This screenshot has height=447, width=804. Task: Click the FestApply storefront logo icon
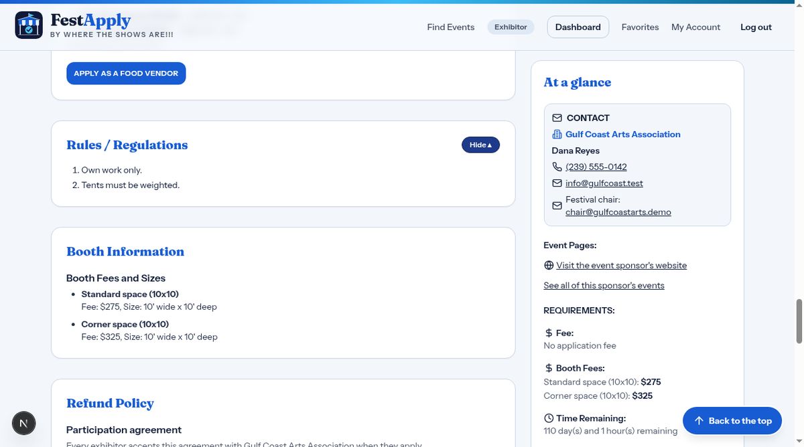point(29,25)
